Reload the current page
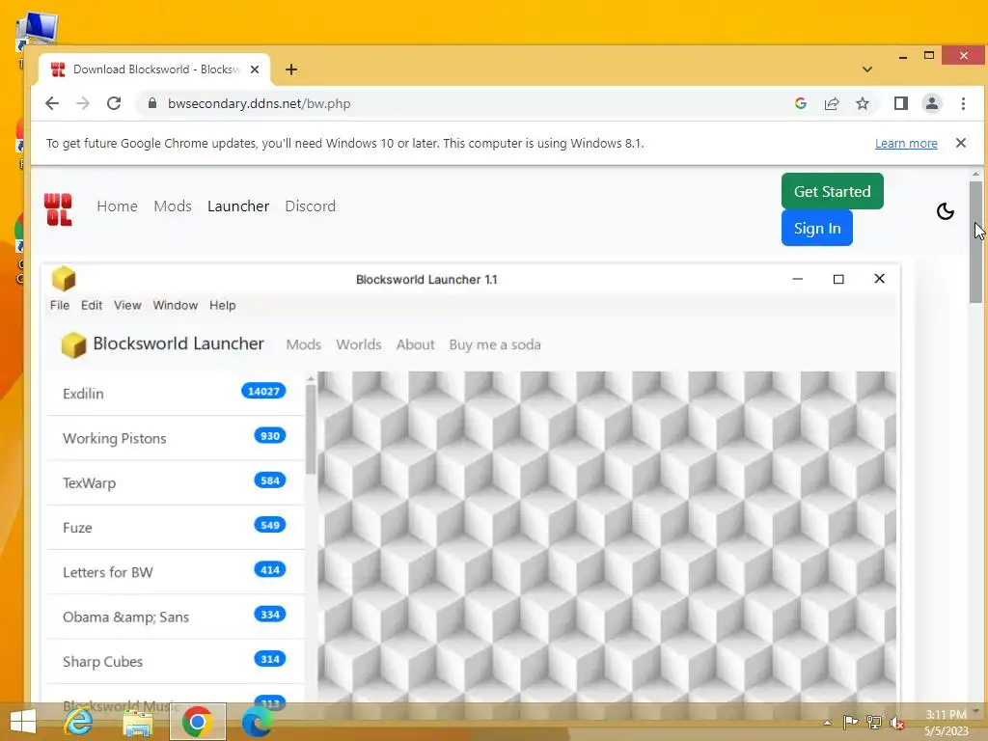The width and height of the screenshot is (988, 741). [114, 103]
